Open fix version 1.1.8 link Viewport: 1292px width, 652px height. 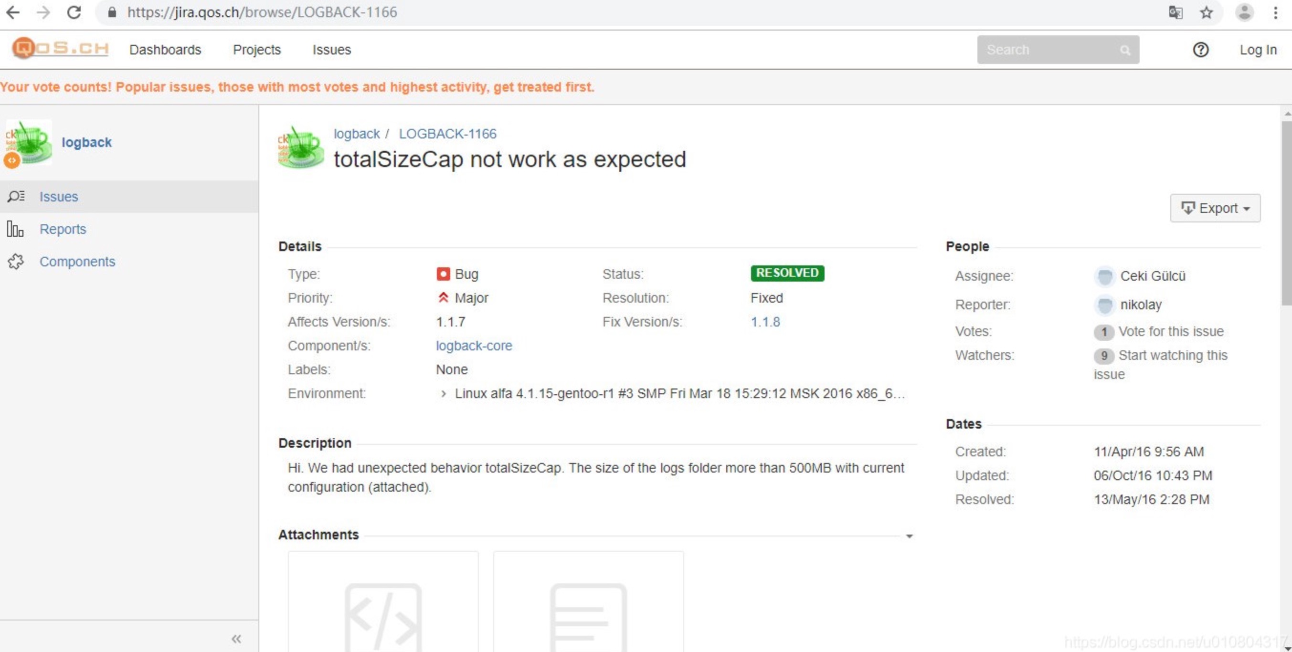[765, 322]
